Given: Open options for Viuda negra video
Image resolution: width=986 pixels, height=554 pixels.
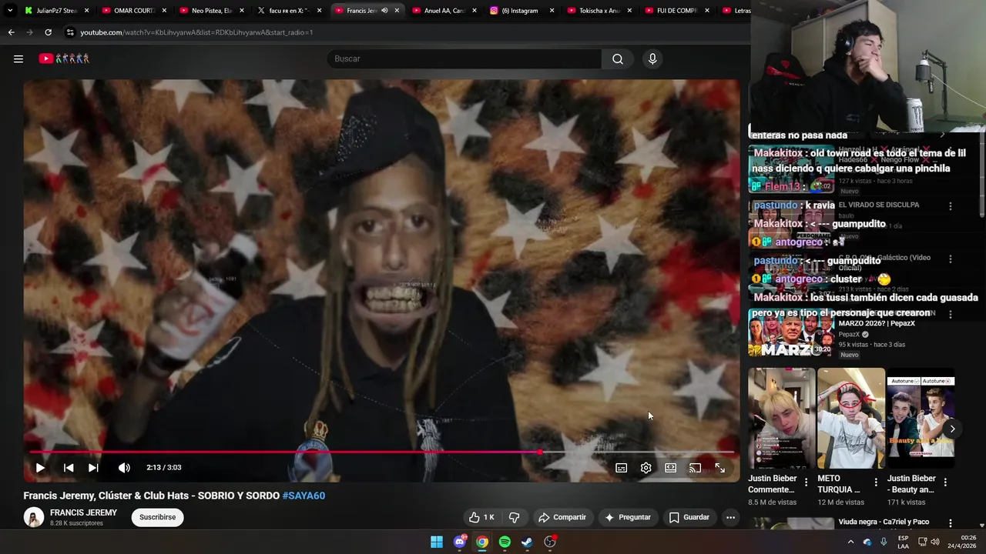Looking at the screenshot, I should [x=950, y=523].
